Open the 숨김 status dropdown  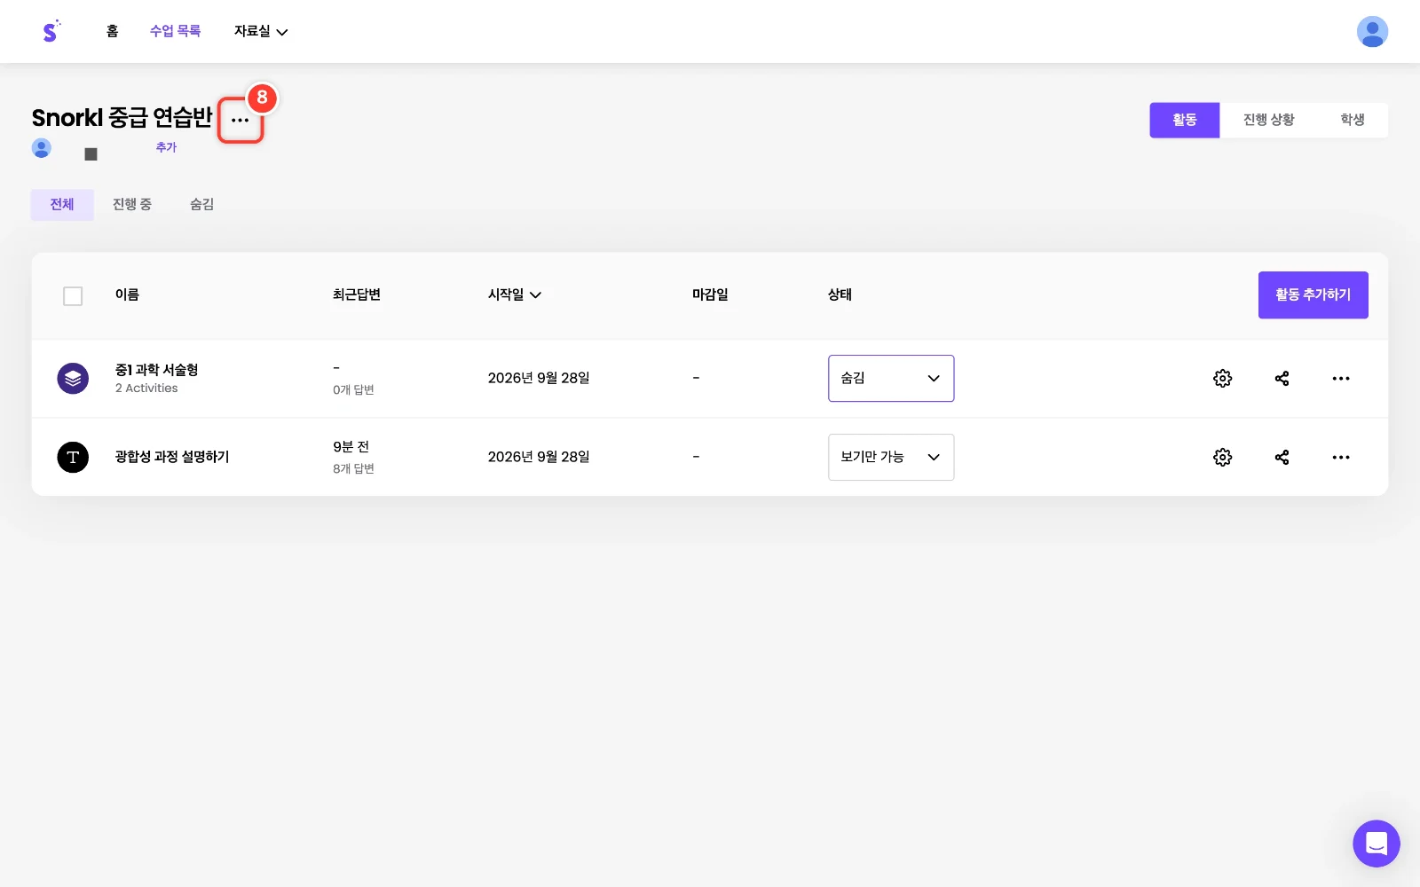[x=891, y=378]
